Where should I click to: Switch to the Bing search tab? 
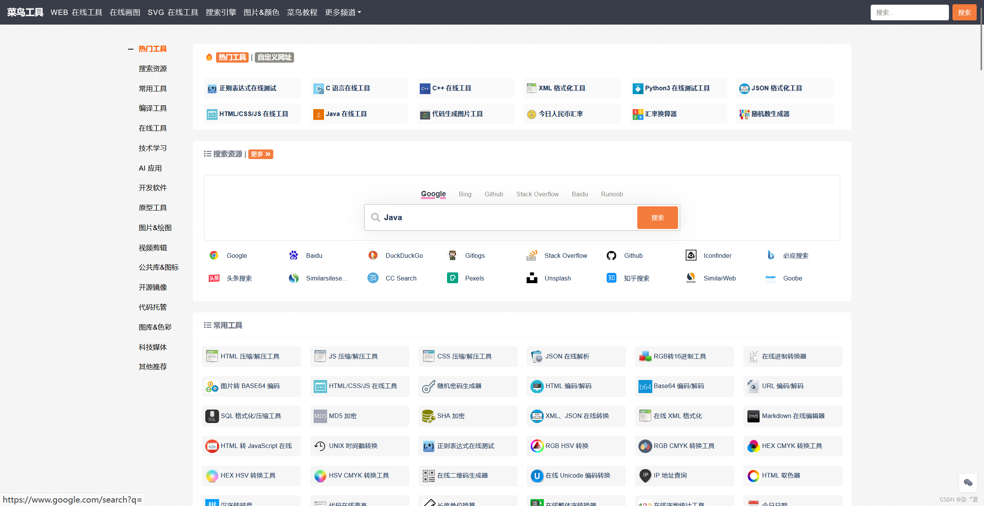pos(465,194)
